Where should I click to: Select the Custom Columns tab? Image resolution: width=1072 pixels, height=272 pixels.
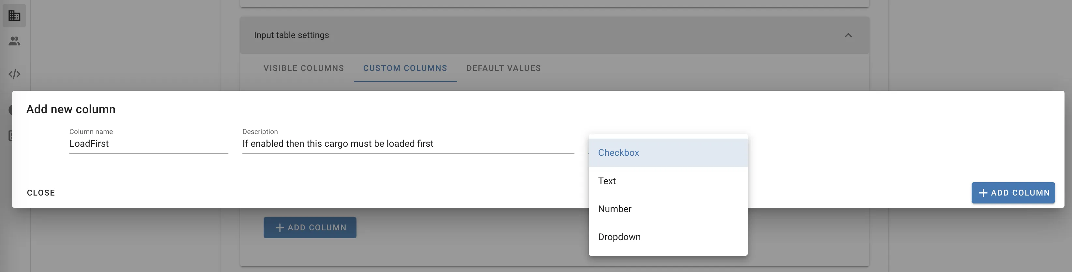[405, 68]
